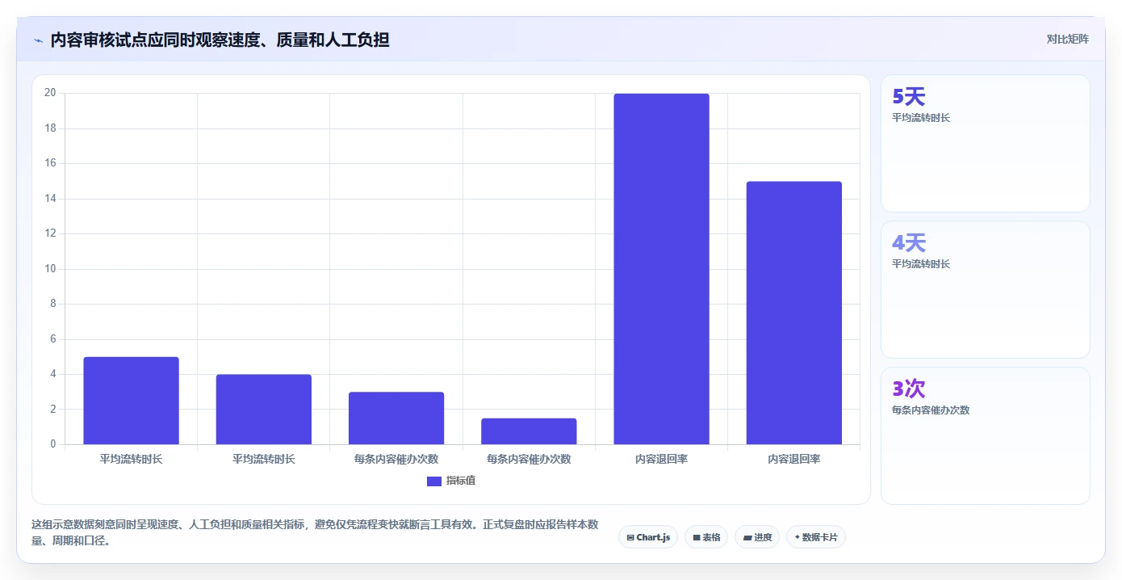The height and width of the screenshot is (580, 1122).
Task: Click the 进度 chip
Action: pos(757,537)
